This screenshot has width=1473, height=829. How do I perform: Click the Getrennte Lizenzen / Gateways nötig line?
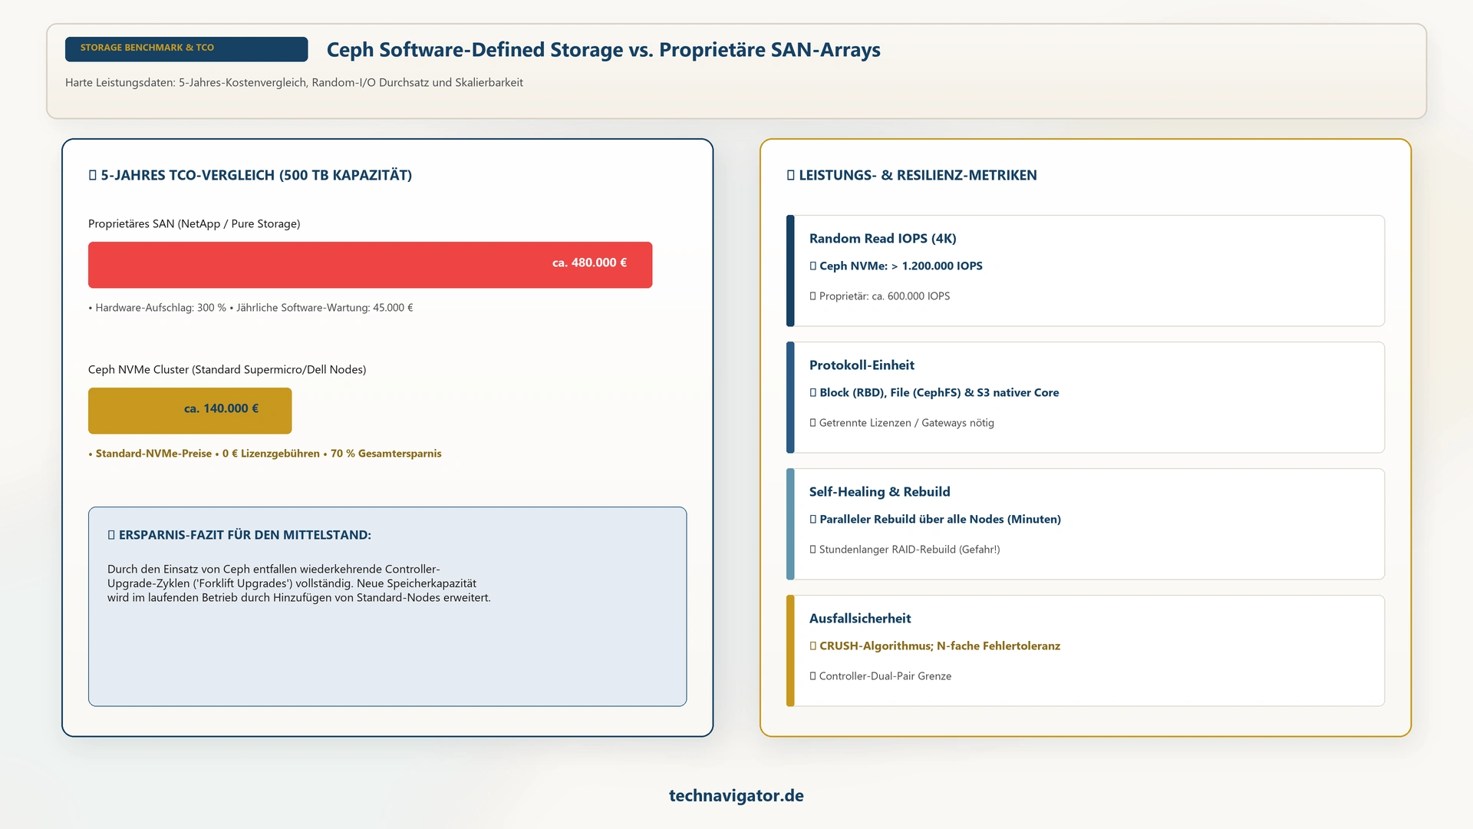coord(901,423)
